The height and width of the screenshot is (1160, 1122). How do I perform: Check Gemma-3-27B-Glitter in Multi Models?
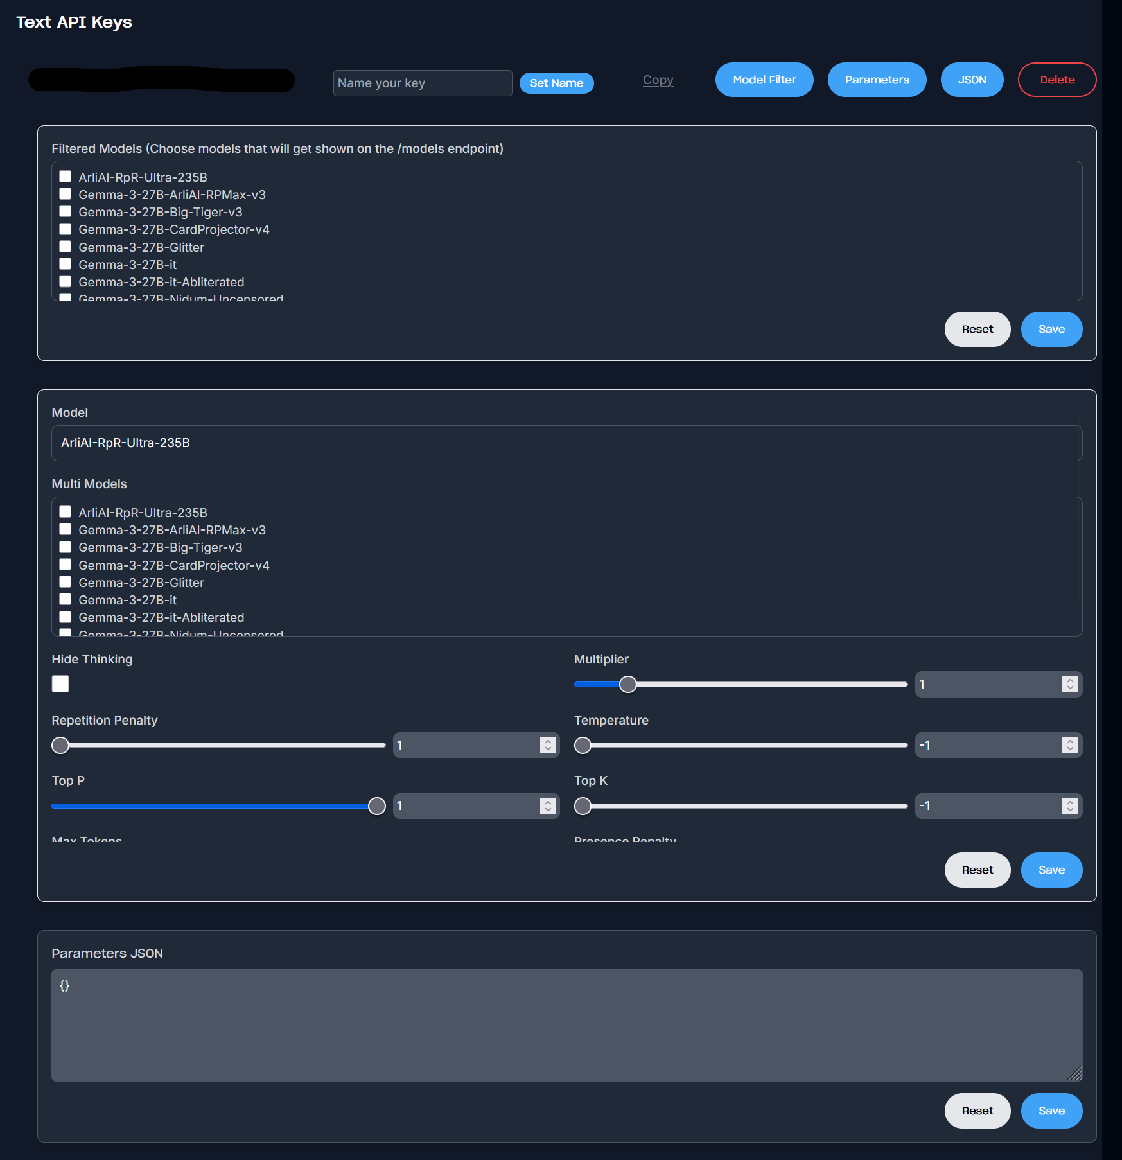point(66,581)
